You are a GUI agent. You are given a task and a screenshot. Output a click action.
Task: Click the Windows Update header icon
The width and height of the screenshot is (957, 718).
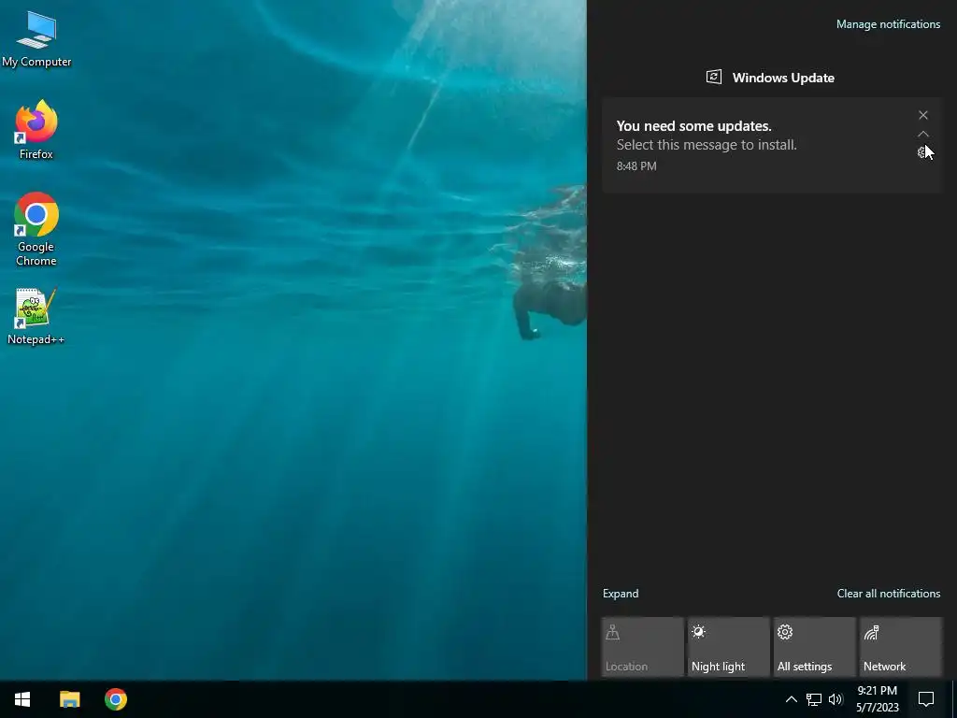(x=714, y=77)
